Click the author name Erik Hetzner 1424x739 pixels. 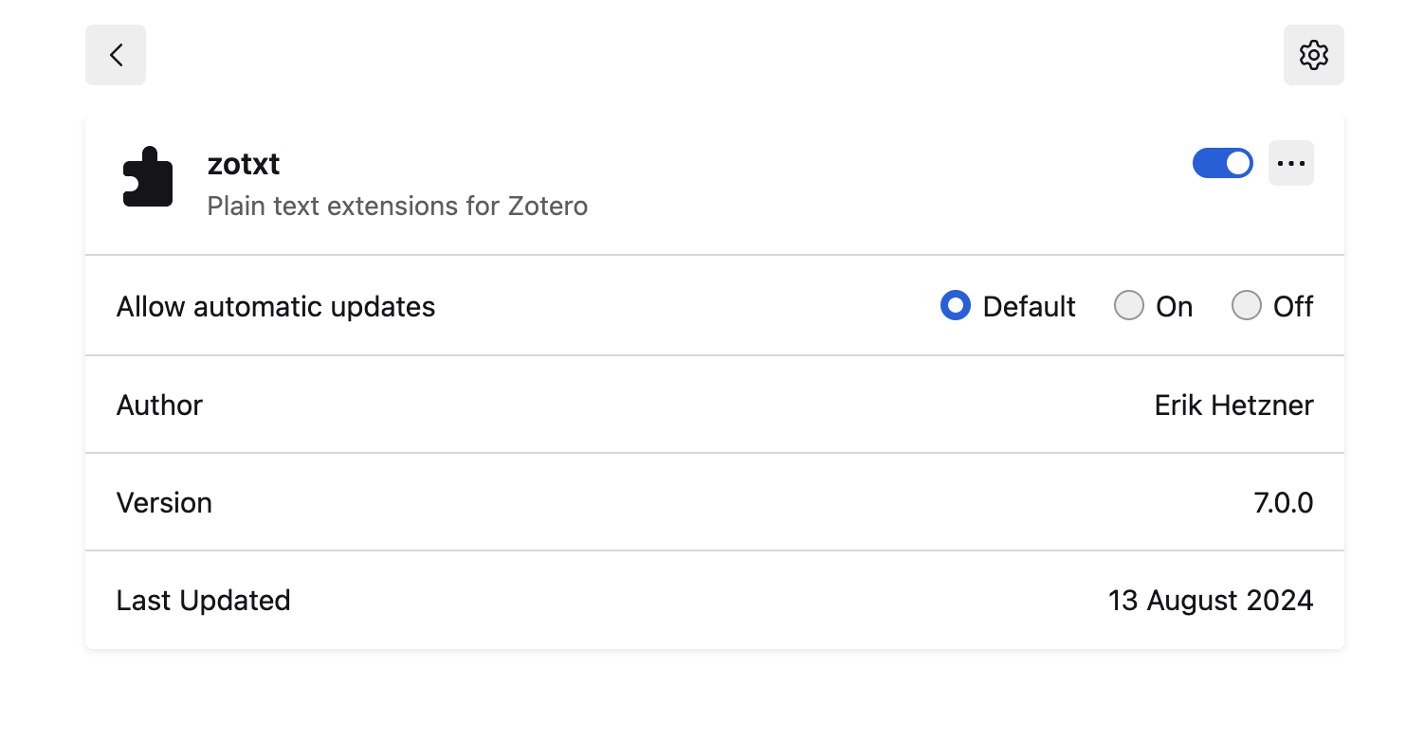click(x=1233, y=406)
